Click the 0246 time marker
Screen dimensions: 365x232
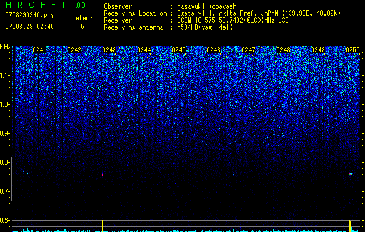tap(214, 50)
